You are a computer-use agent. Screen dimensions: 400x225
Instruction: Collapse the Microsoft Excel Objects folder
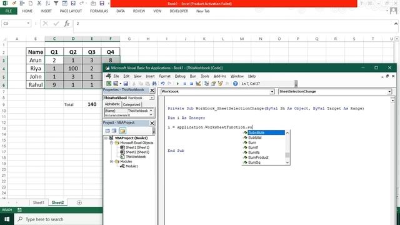pos(111,143)
